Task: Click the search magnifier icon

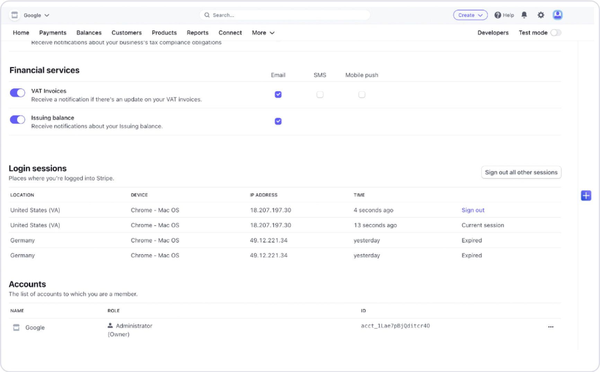Action: pos(207,15)
